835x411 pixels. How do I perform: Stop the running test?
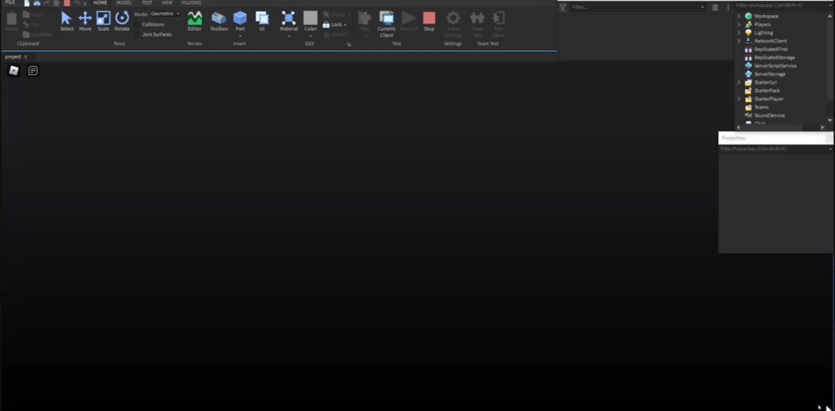tap(429, 22)
